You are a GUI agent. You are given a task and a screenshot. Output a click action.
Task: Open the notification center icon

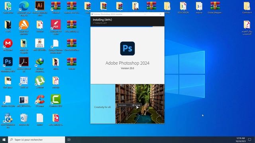pos(250,139)
